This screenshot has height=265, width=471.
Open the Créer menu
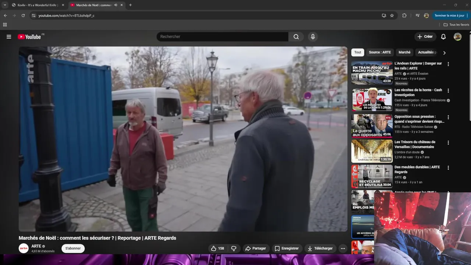click(x=425, y=37)
